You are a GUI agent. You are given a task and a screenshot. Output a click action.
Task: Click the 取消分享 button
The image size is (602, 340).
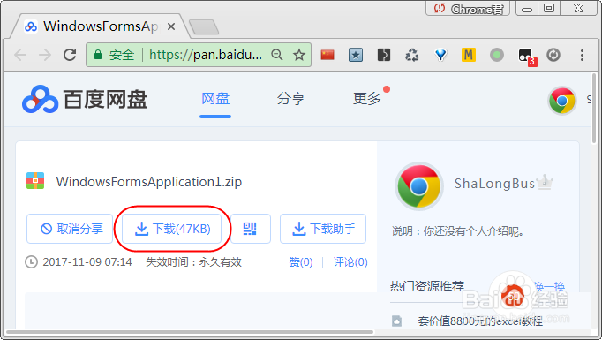click(x=70, y=229)
